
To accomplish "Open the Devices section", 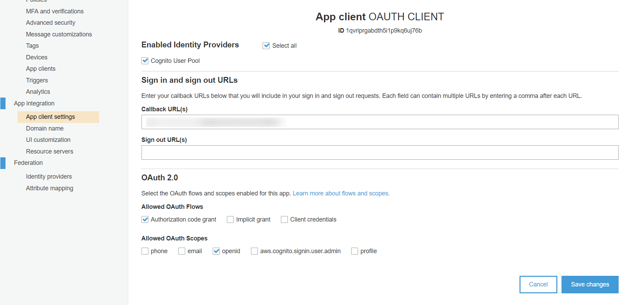I will (36, 57).
